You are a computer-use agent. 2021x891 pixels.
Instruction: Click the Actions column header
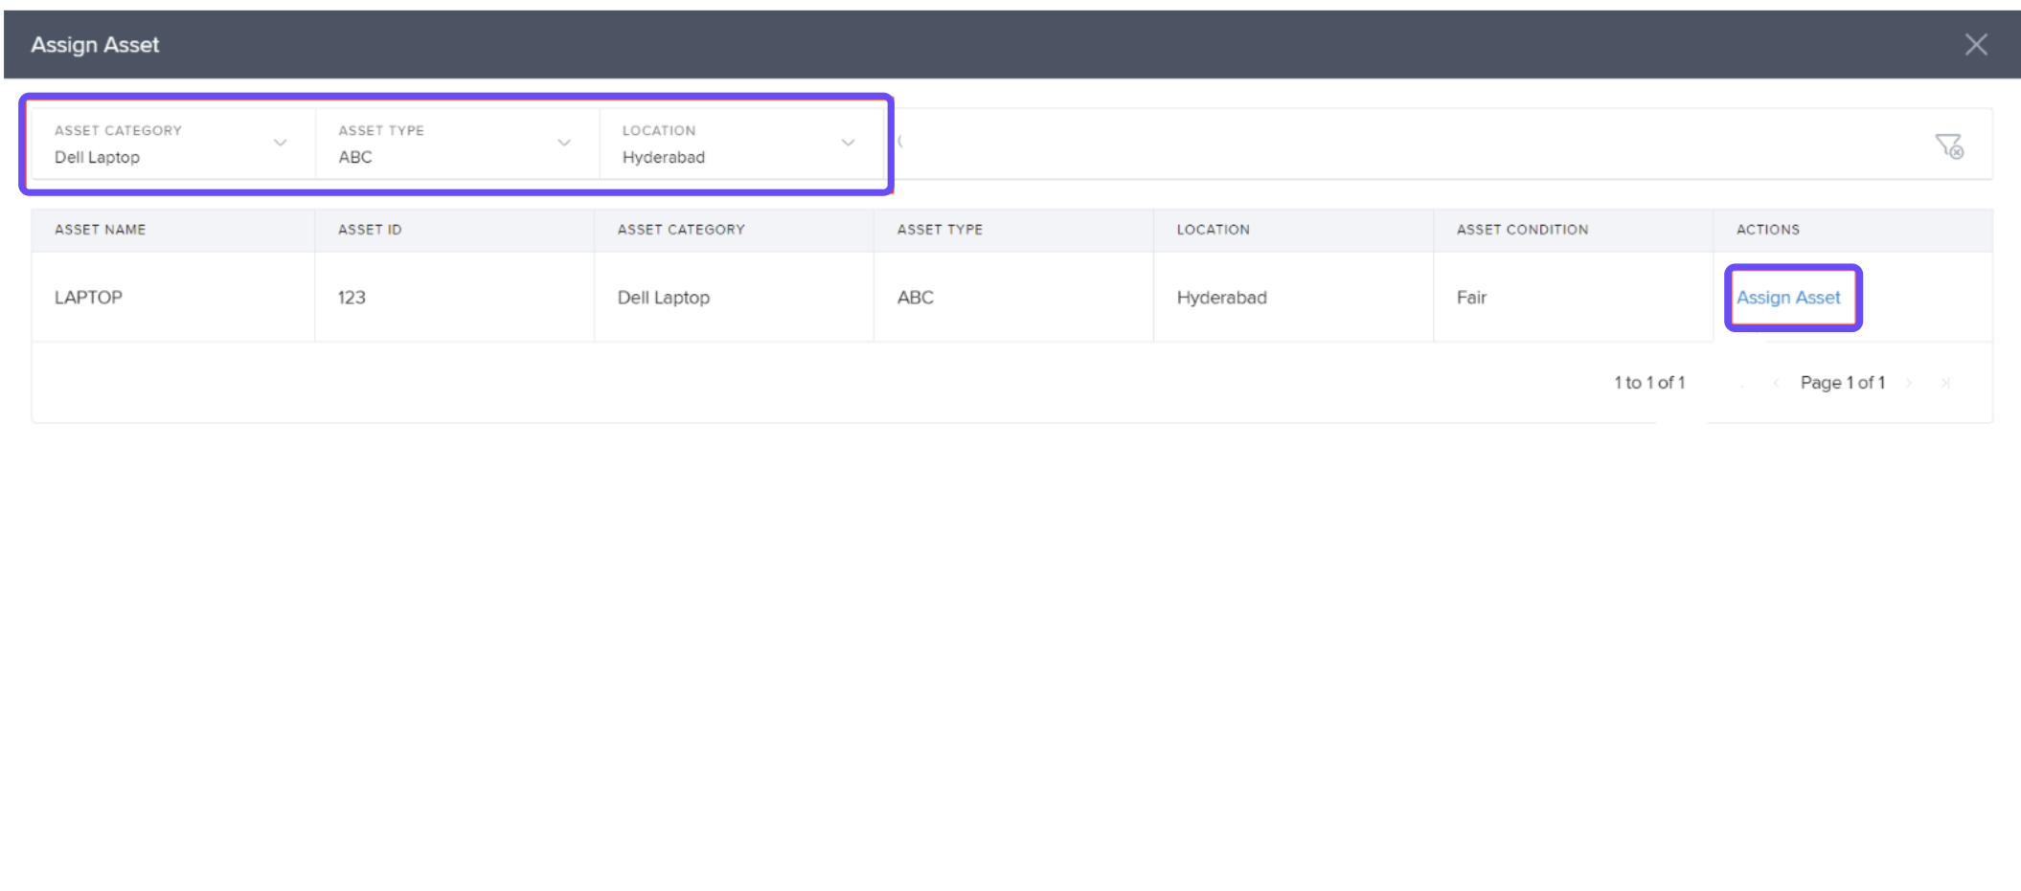pos(1767,230)
